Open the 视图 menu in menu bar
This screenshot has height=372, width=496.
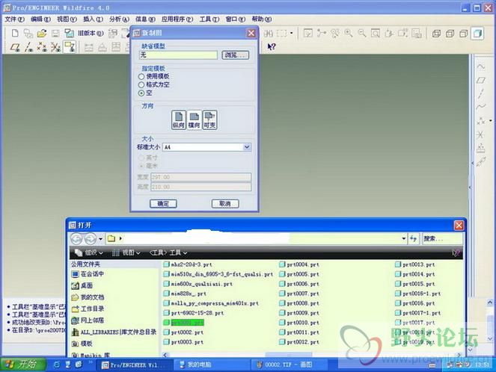click(67, 19)
